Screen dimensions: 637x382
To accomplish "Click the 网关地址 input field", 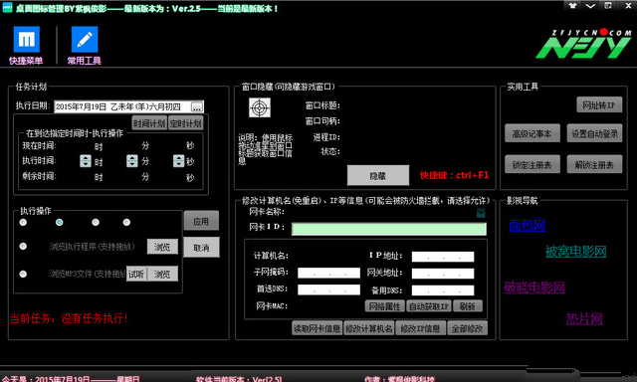I will point(443,274).
